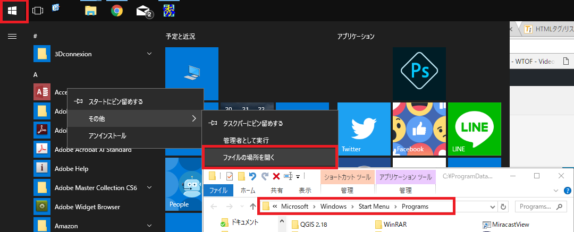The image size is (574, 232).
Task: Select タスクバーにピン留めする option
Action: [x=269, y=123]
